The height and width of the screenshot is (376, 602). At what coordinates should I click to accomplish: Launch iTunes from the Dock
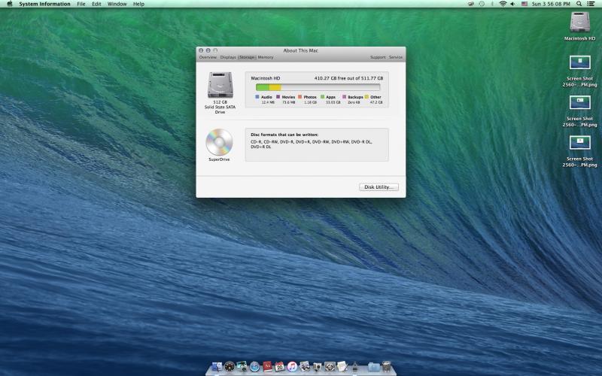292,366
